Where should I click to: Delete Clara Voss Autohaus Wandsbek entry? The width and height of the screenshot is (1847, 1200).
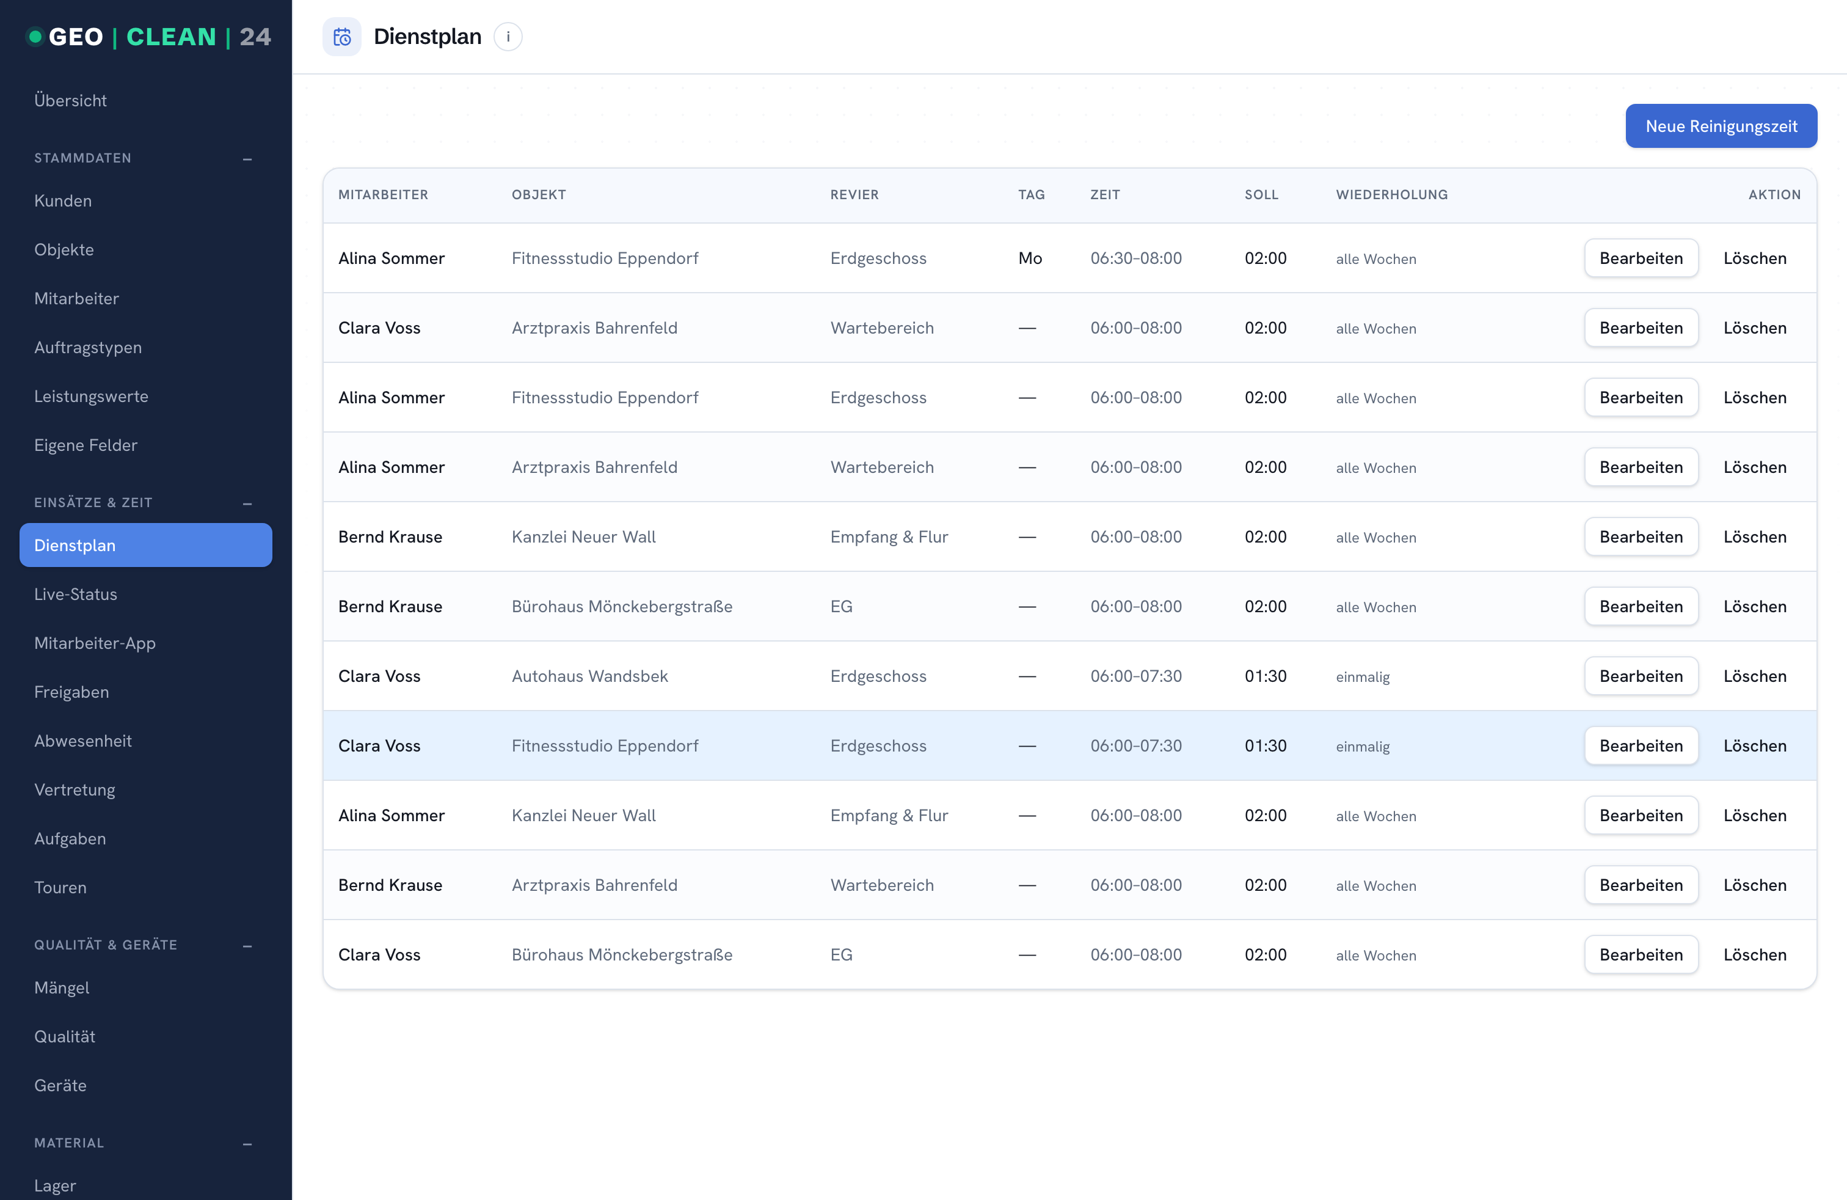1754,675
